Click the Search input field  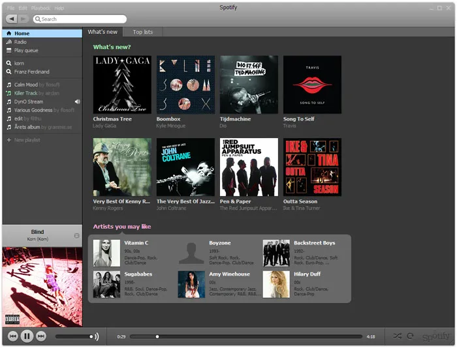click(x=82, y=19)
